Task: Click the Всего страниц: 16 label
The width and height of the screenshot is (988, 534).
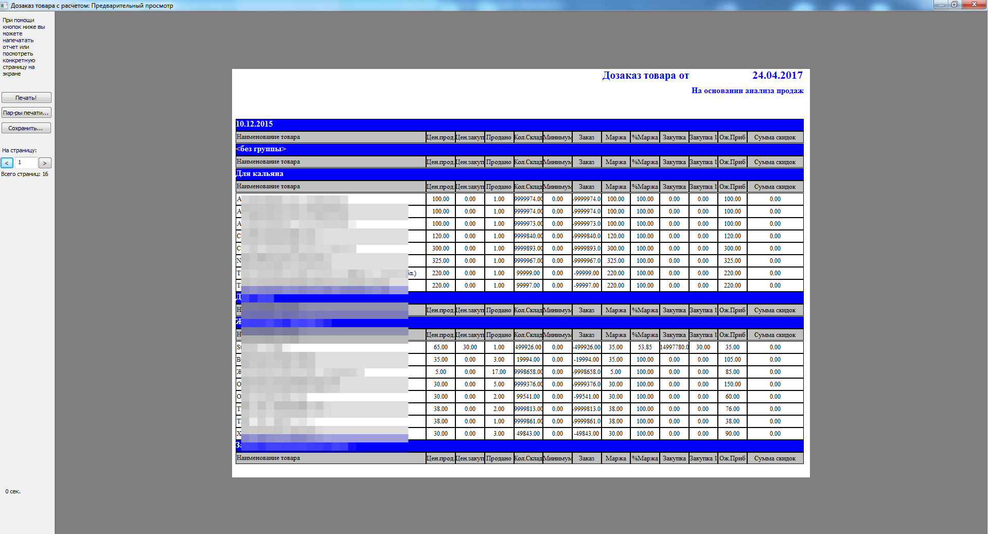Action: tap(25, 174)
